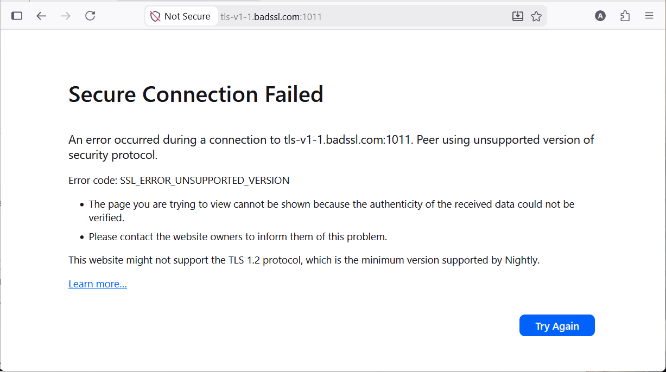Image resolution: width=666 pixels, height=372 pixels.
Task: Open the Learn more link
Action: [98, 284]
